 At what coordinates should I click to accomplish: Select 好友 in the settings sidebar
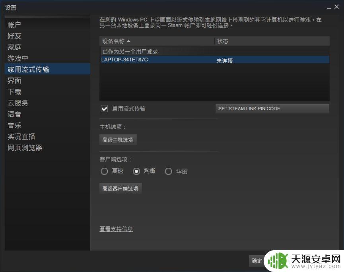(x=47, y=36)
